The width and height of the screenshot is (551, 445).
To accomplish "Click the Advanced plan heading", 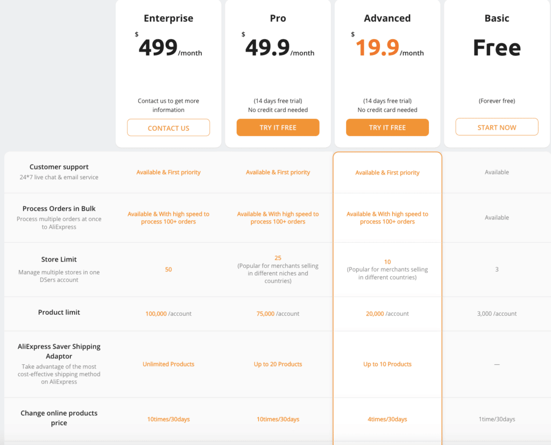I will click(387, 18).
